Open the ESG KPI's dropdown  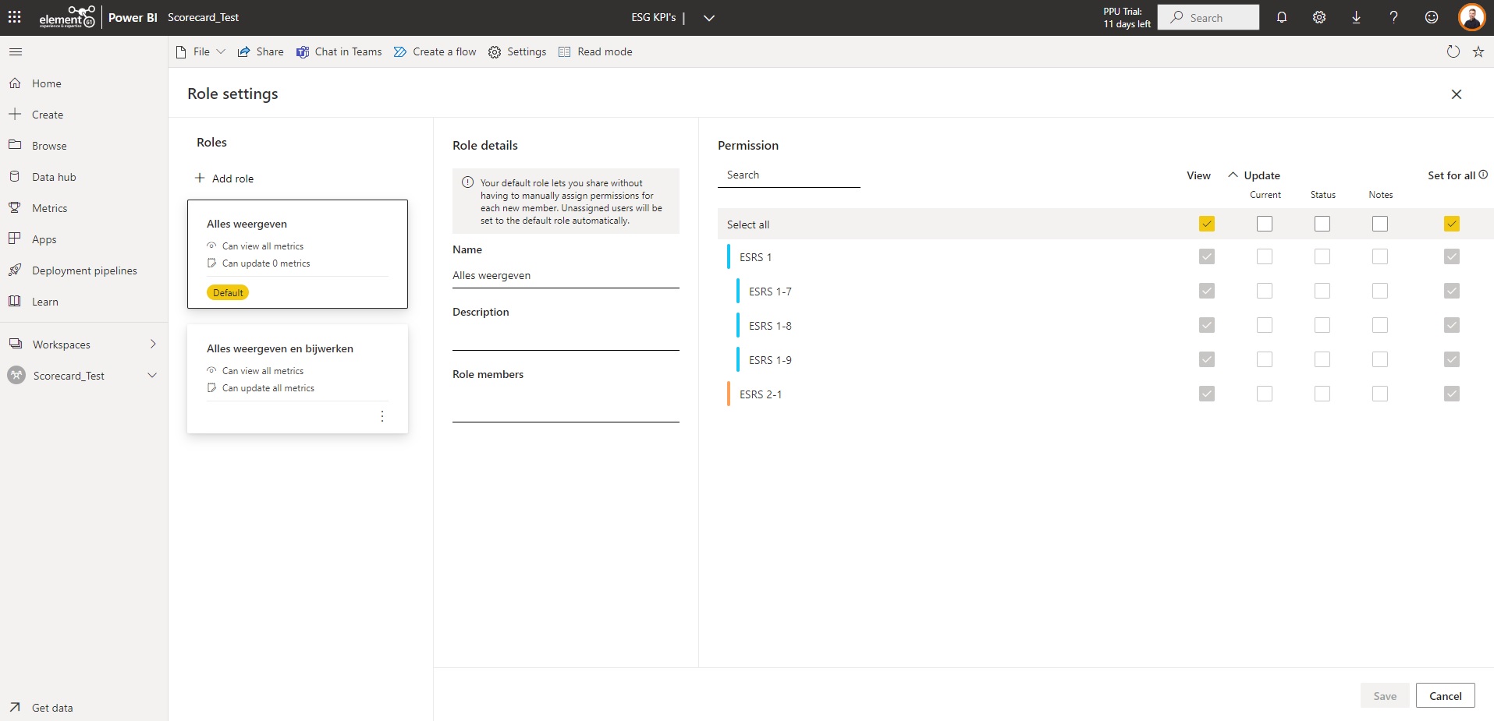coord(708,17)
